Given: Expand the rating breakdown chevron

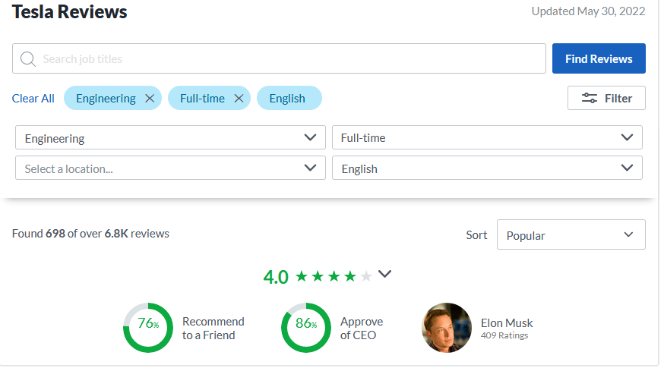Looking at the screenshot, I should click(x=384, y=275).
